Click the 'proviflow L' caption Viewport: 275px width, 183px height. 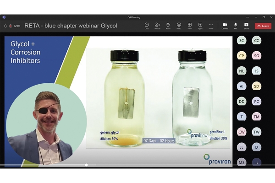tap(217, 132)
